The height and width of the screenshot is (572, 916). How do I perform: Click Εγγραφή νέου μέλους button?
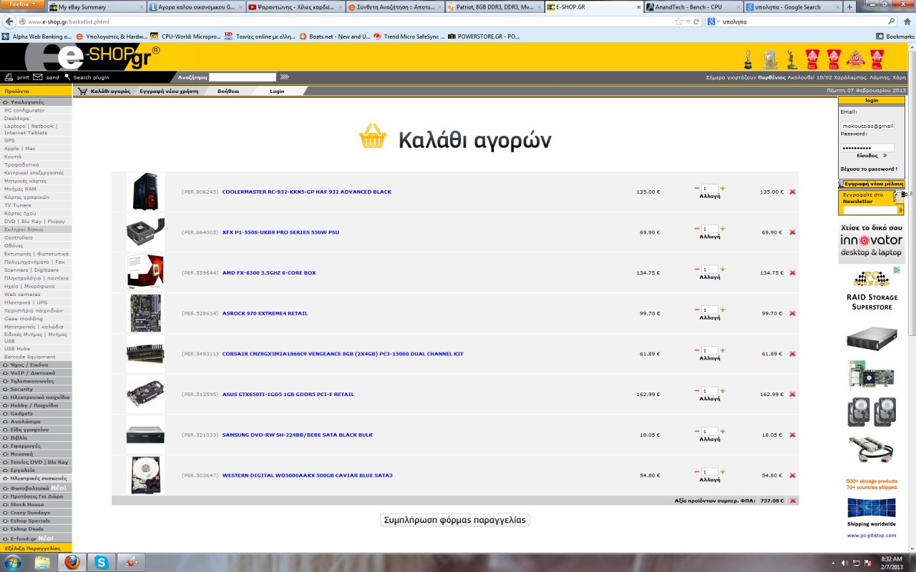coord(871,184)
